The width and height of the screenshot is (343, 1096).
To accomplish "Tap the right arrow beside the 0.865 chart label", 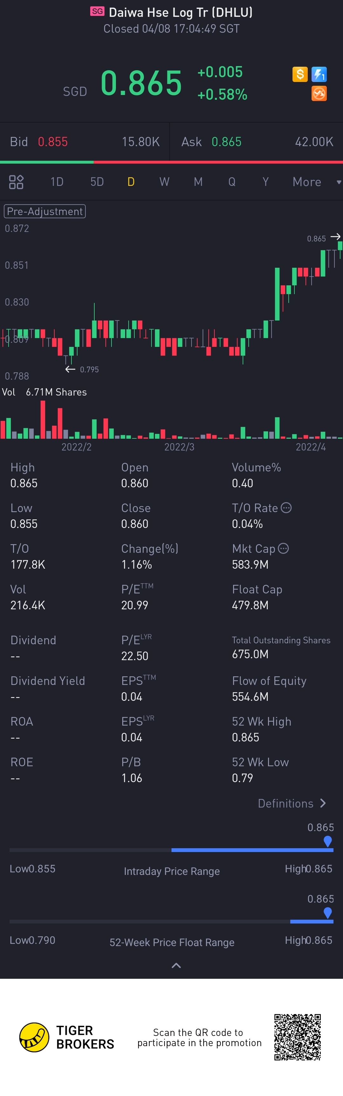I will (335, 237).
